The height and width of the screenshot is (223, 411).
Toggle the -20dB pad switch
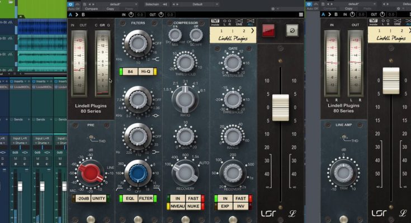[82, 198]
